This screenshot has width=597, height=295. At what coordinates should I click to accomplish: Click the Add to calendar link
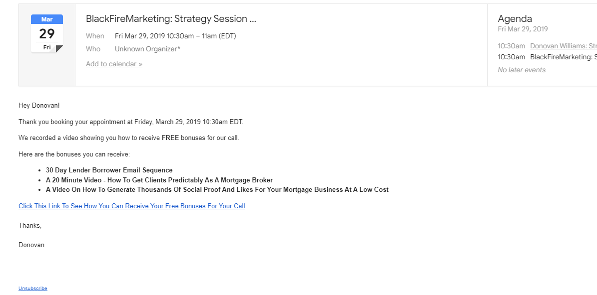114,64
